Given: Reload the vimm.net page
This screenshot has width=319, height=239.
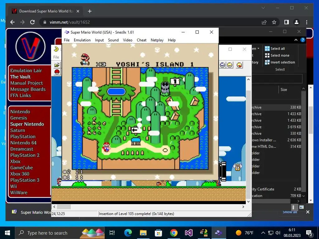Looking at the screenshot, I should click(x=32, y=22).
